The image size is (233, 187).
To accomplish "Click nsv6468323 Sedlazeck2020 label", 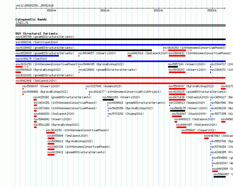I will pyautogui.click(x=195, y=119).
